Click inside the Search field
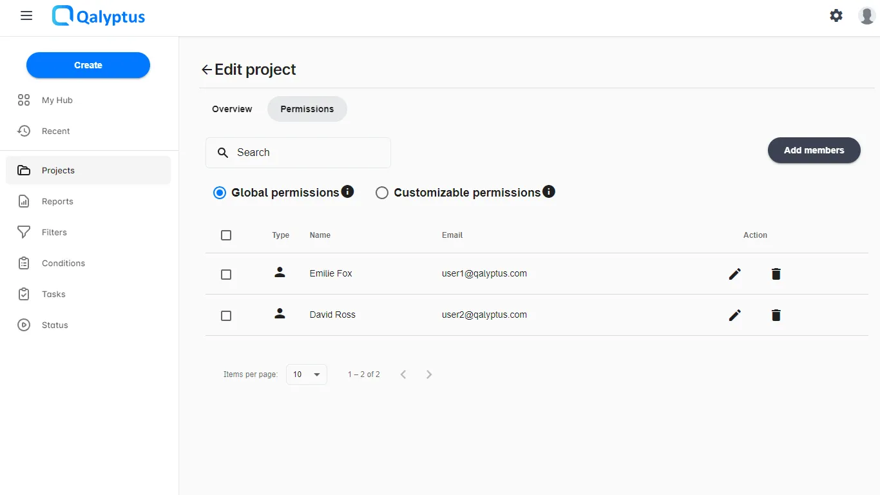 tap(298, 152)
